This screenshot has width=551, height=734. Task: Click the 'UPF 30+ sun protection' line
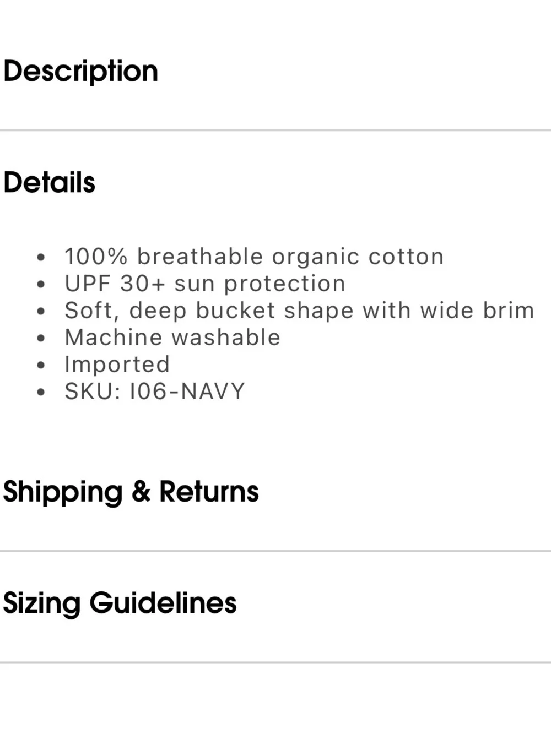coord(205,284)
